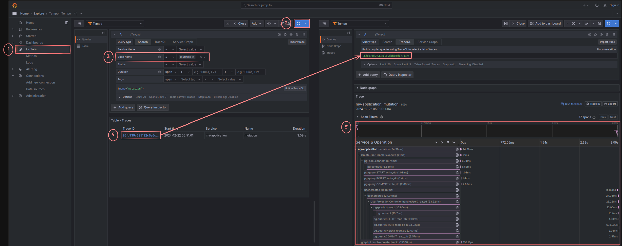Click the blue run query refresh button in left pane
Image resolution: width=622 pixels, height=246 pixels.
point(298,23)
